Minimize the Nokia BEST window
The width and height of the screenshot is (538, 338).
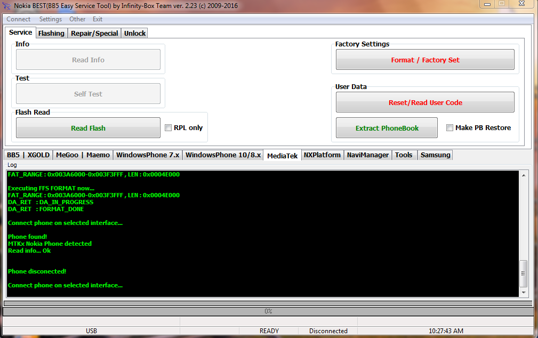coord(487,4)
